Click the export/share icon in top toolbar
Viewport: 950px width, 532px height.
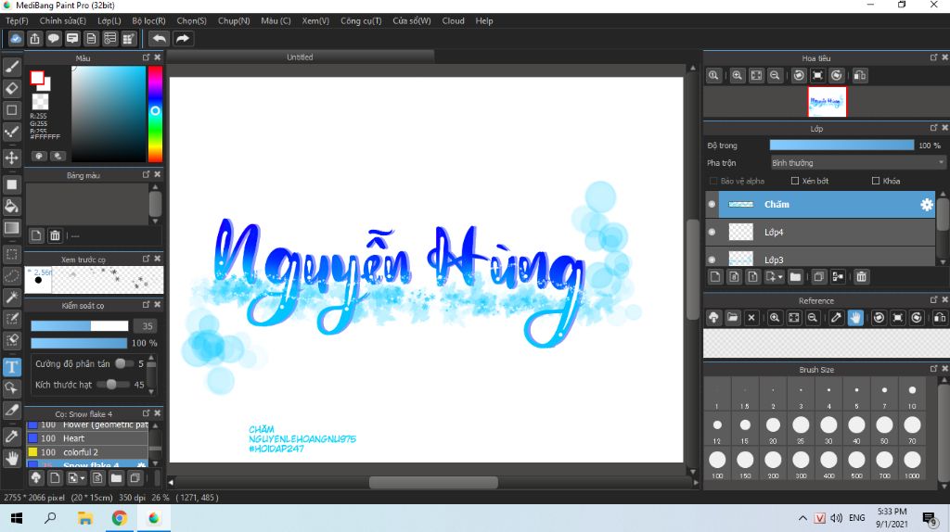click(34, 39)
